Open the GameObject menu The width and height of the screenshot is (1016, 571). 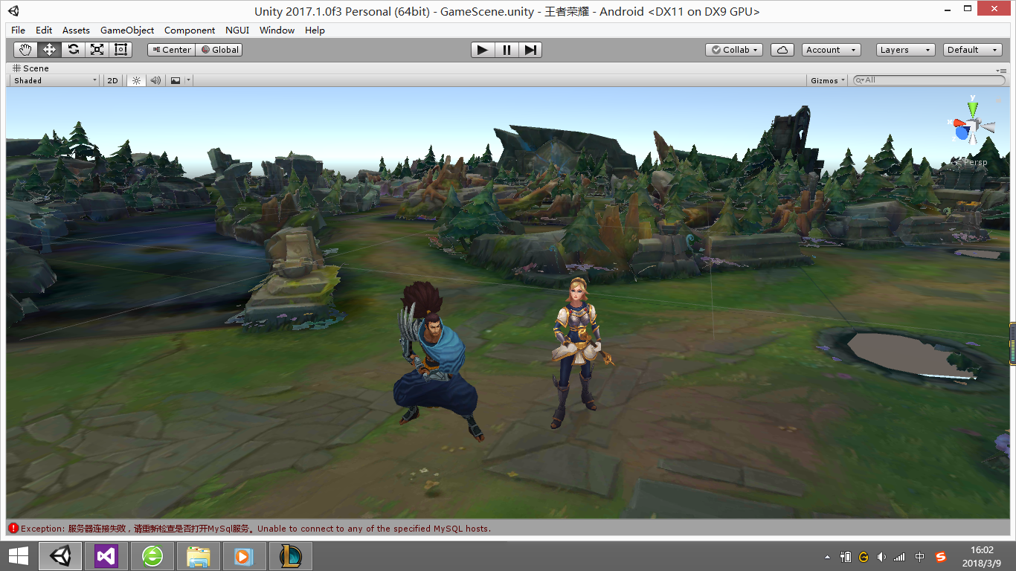point(127,30)
